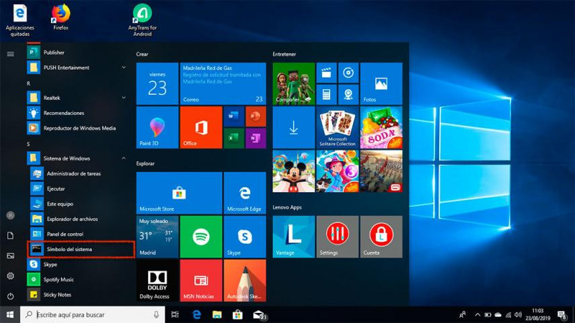
Task: Open the taskbar Mail icon
Action: tap(259, 314)
